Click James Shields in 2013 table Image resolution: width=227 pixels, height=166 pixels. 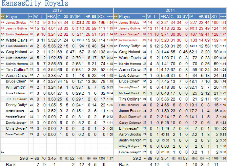tap(16, 23)
